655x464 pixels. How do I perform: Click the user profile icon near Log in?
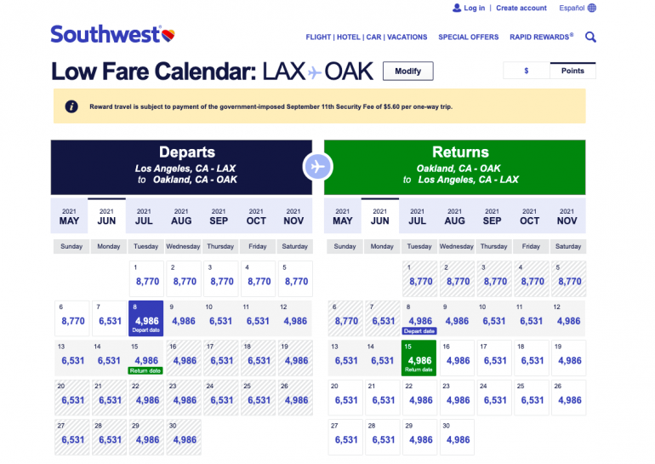click(x=457, y=8)
